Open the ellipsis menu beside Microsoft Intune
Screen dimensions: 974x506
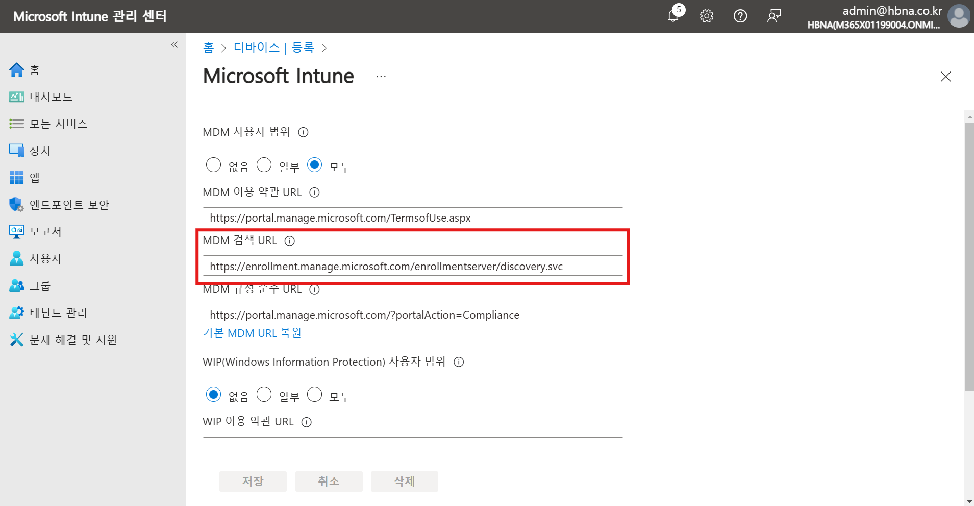coord(381,77)
